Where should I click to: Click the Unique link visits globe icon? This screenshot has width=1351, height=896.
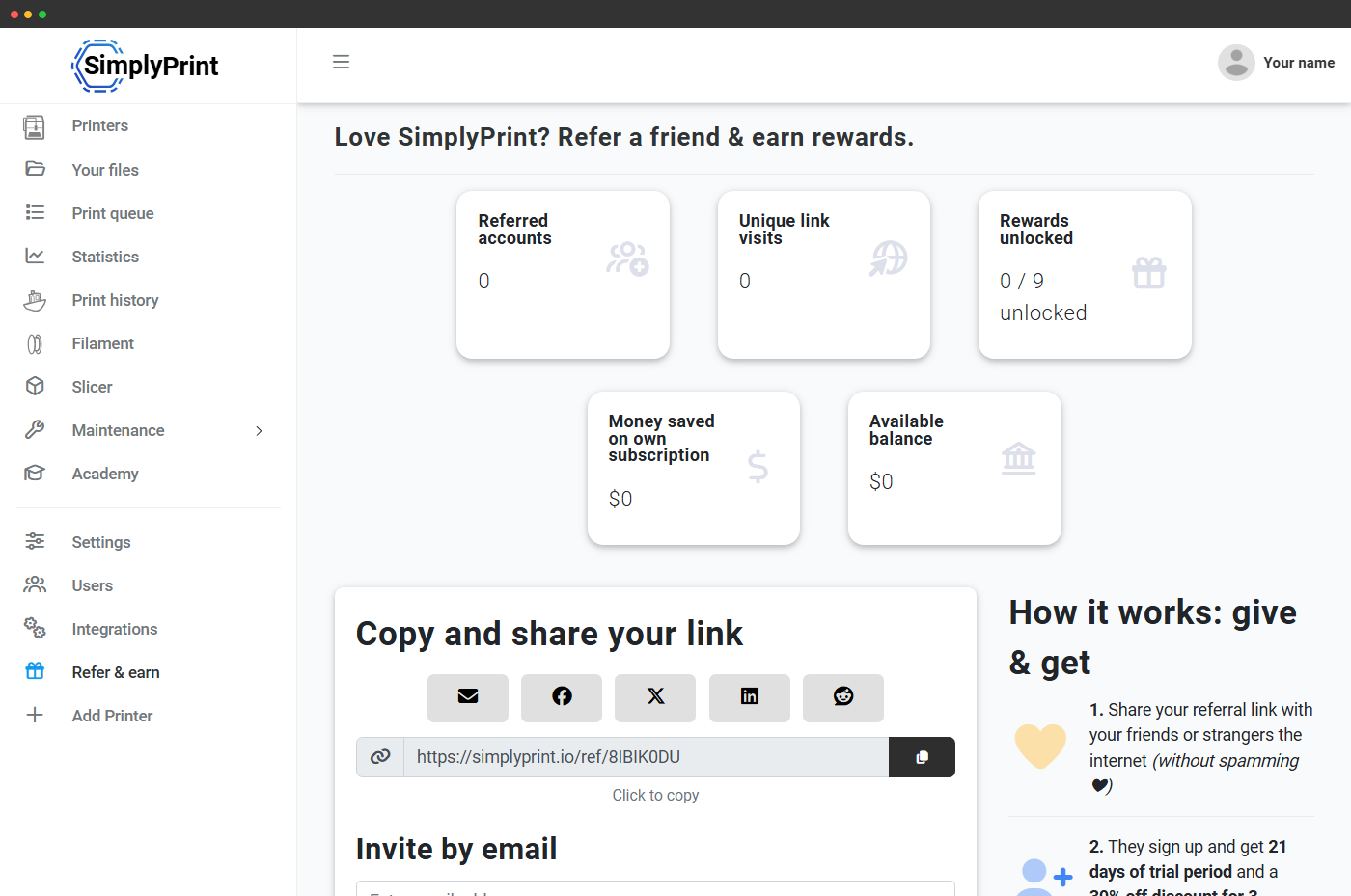889,258
